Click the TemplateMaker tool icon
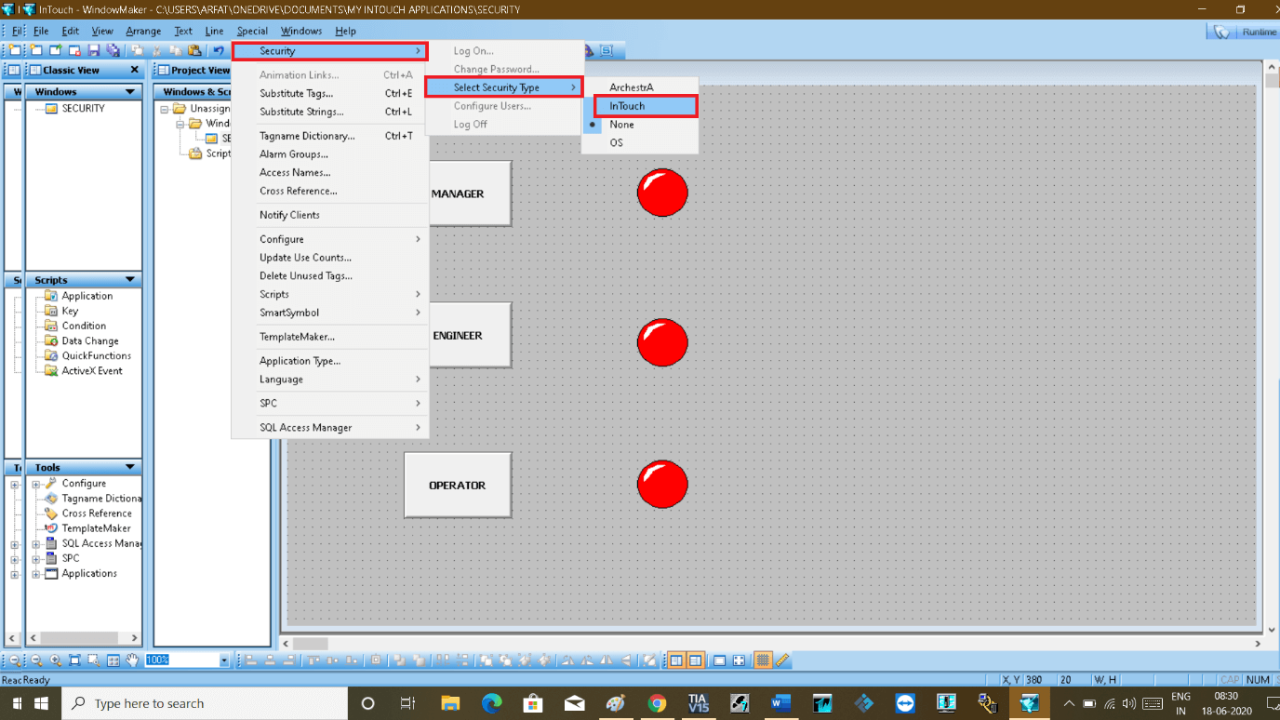Image resolution: width=1280 pixels, height=720 pixels. (52, 528)
